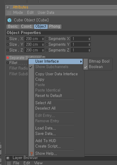Open the Layer Browser File menu
The width and height of the screenshot is (117, 165).
tap(16, 163)
